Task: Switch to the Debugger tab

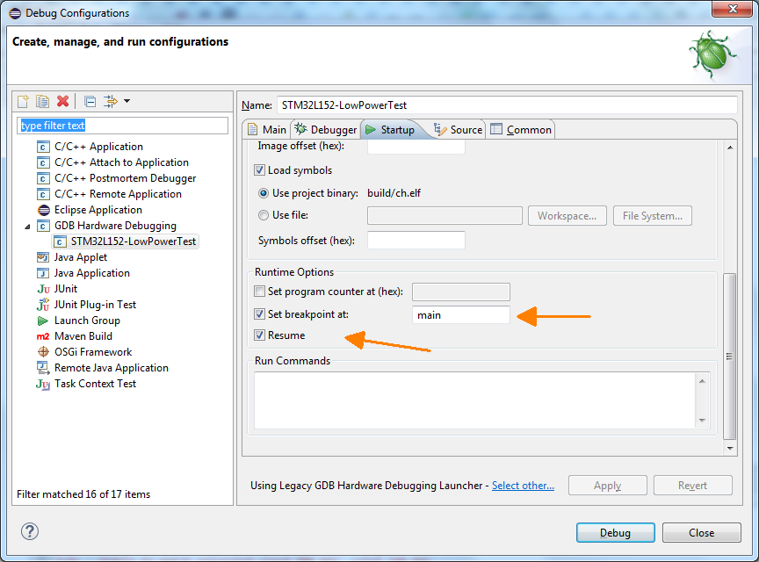Action: coord(325,130)
